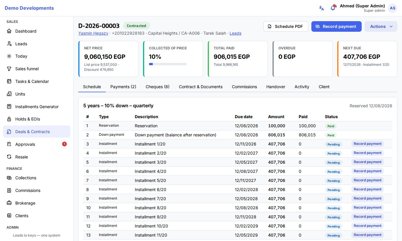The image size is (402, 241).
Task: Click the Demo Developments logo text
Action: click(29, 8)
